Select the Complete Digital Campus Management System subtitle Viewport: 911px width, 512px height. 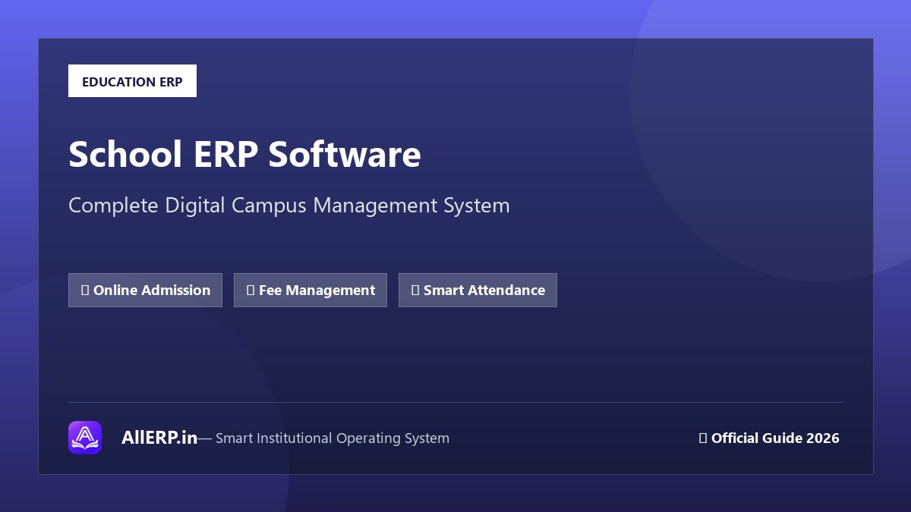click(289, 206)
